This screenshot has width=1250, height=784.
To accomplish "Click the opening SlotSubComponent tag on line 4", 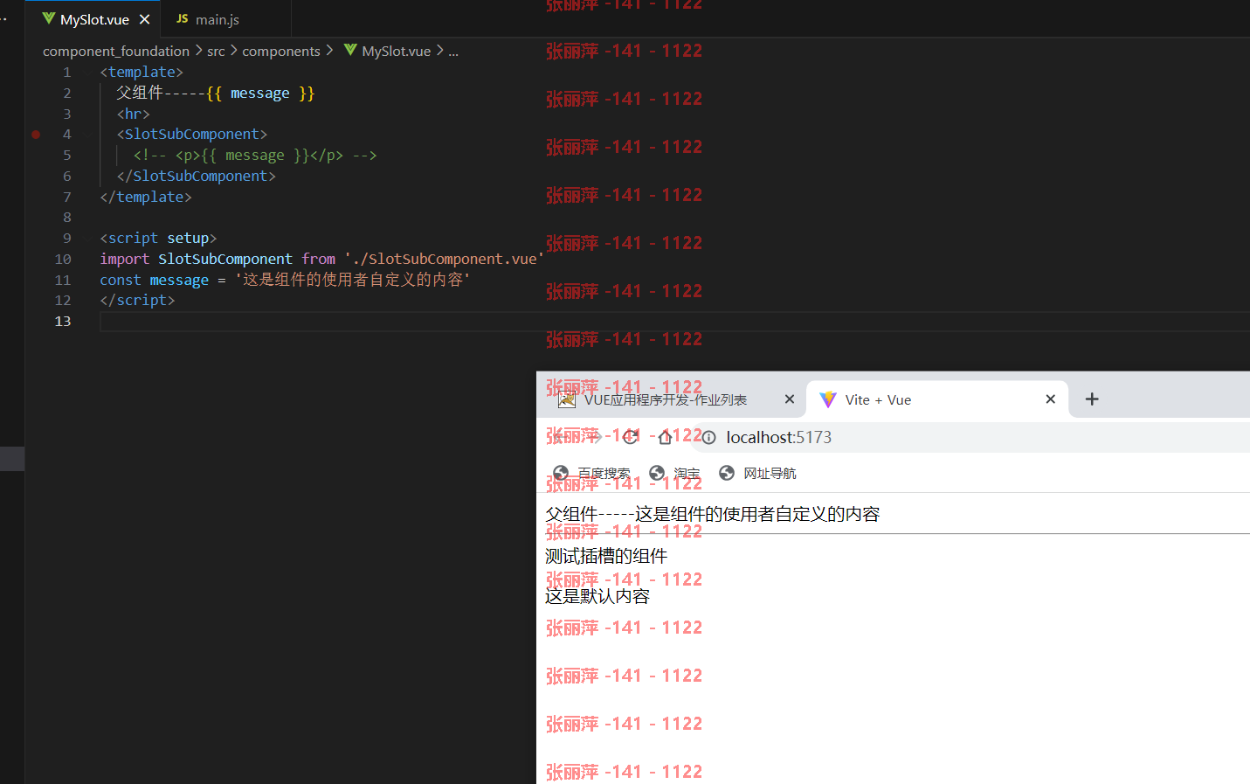I will click(x=192, y=134).
